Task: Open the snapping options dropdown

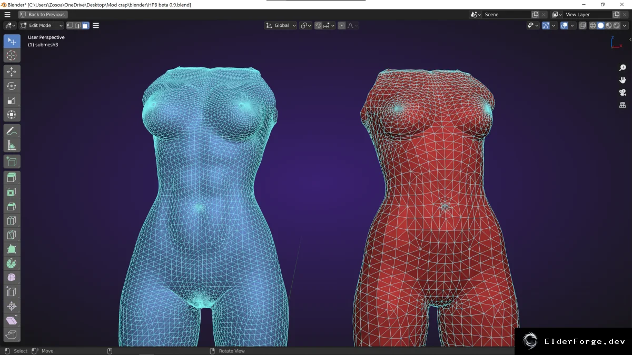Action: click(x=329, y=25)
